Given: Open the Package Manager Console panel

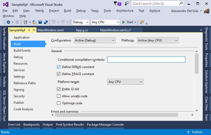Looking at the screenshot, I should tap(105, 125).
